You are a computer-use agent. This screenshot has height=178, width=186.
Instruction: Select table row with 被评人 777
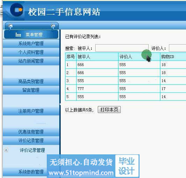(x=126, y=89)
